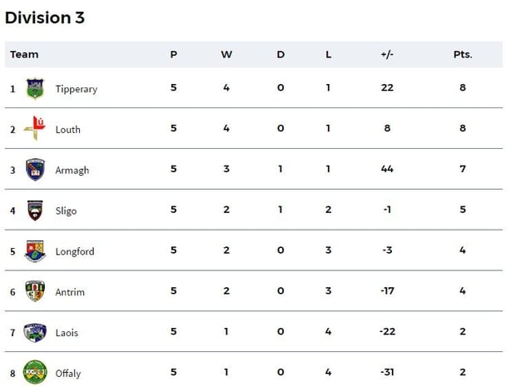This screenshot has height=392, width=511.
Task: Click the Antrim county crest
Action: (35, 291)
